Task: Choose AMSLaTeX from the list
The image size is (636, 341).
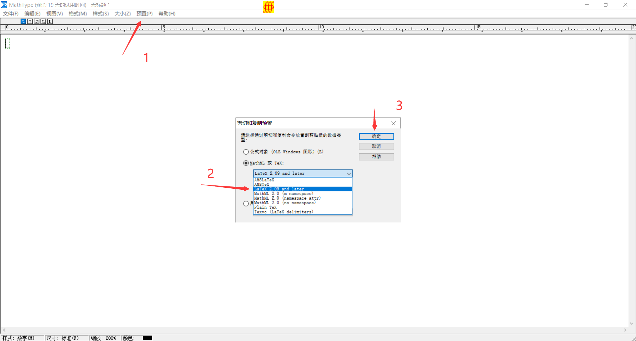Action: tap(302, 180)
